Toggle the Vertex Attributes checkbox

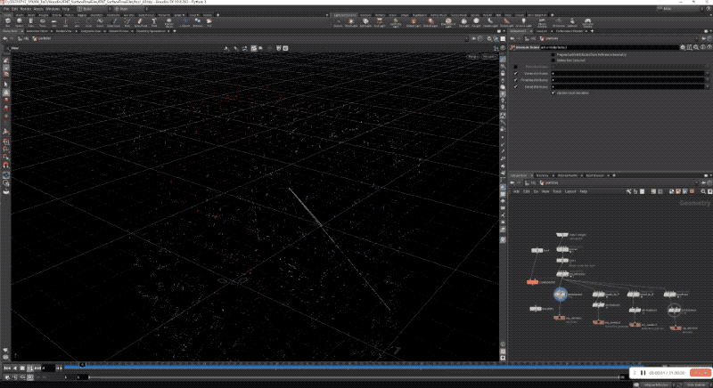point(516,74)
